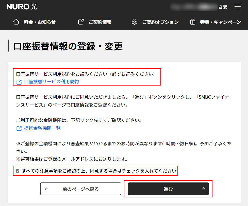Click the account name next to さま
Screen dimensions: 248x206
(194, 7)
